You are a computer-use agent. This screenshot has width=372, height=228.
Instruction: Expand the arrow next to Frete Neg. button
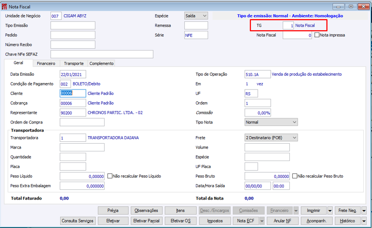click(364, 211)
